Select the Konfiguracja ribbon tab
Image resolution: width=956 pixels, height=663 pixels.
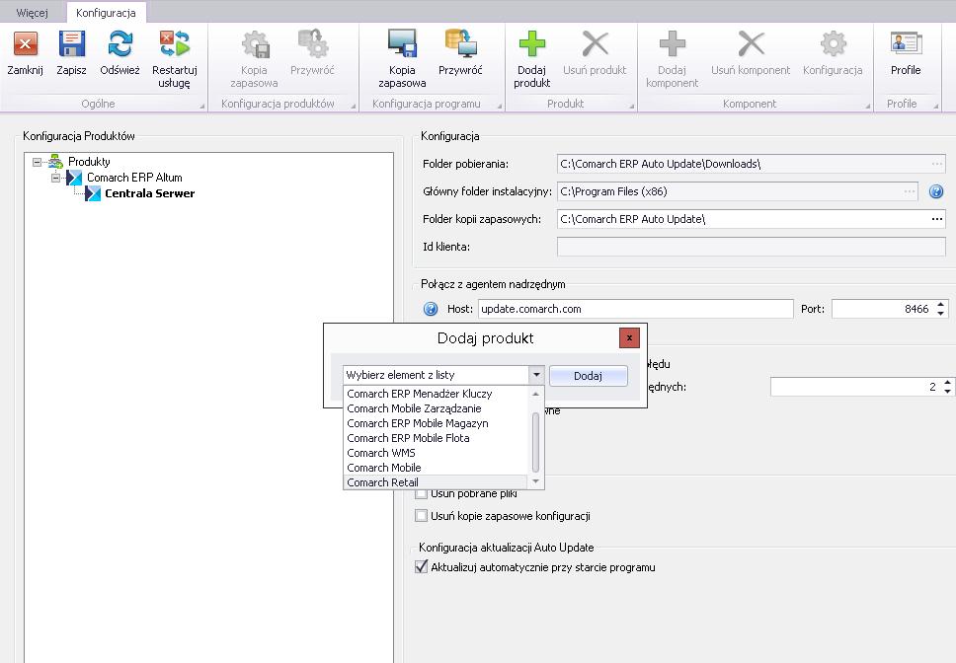click(x=106, y=13)
